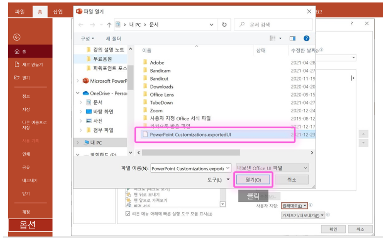Open the 계정 page
The height and width of the screenshot is (238, 383).
26,212
